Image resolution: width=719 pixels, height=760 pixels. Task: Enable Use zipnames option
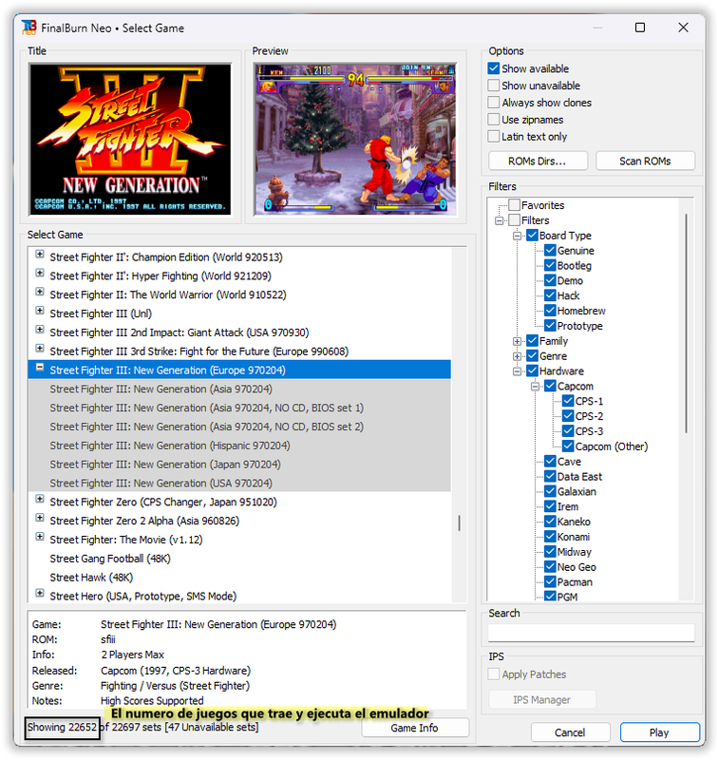tap(493, 120)
